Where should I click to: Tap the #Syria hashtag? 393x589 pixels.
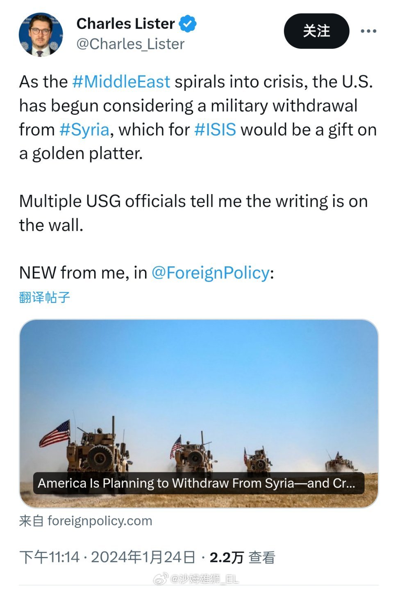(x=84, y=130)
